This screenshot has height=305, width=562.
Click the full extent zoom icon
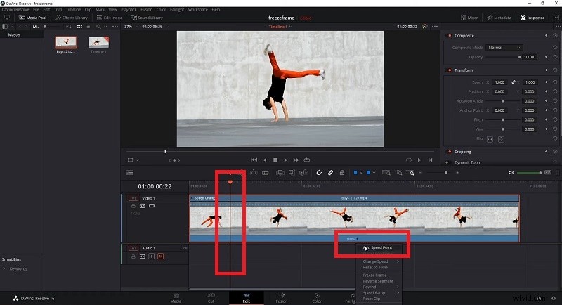click(x=386, y=173)
